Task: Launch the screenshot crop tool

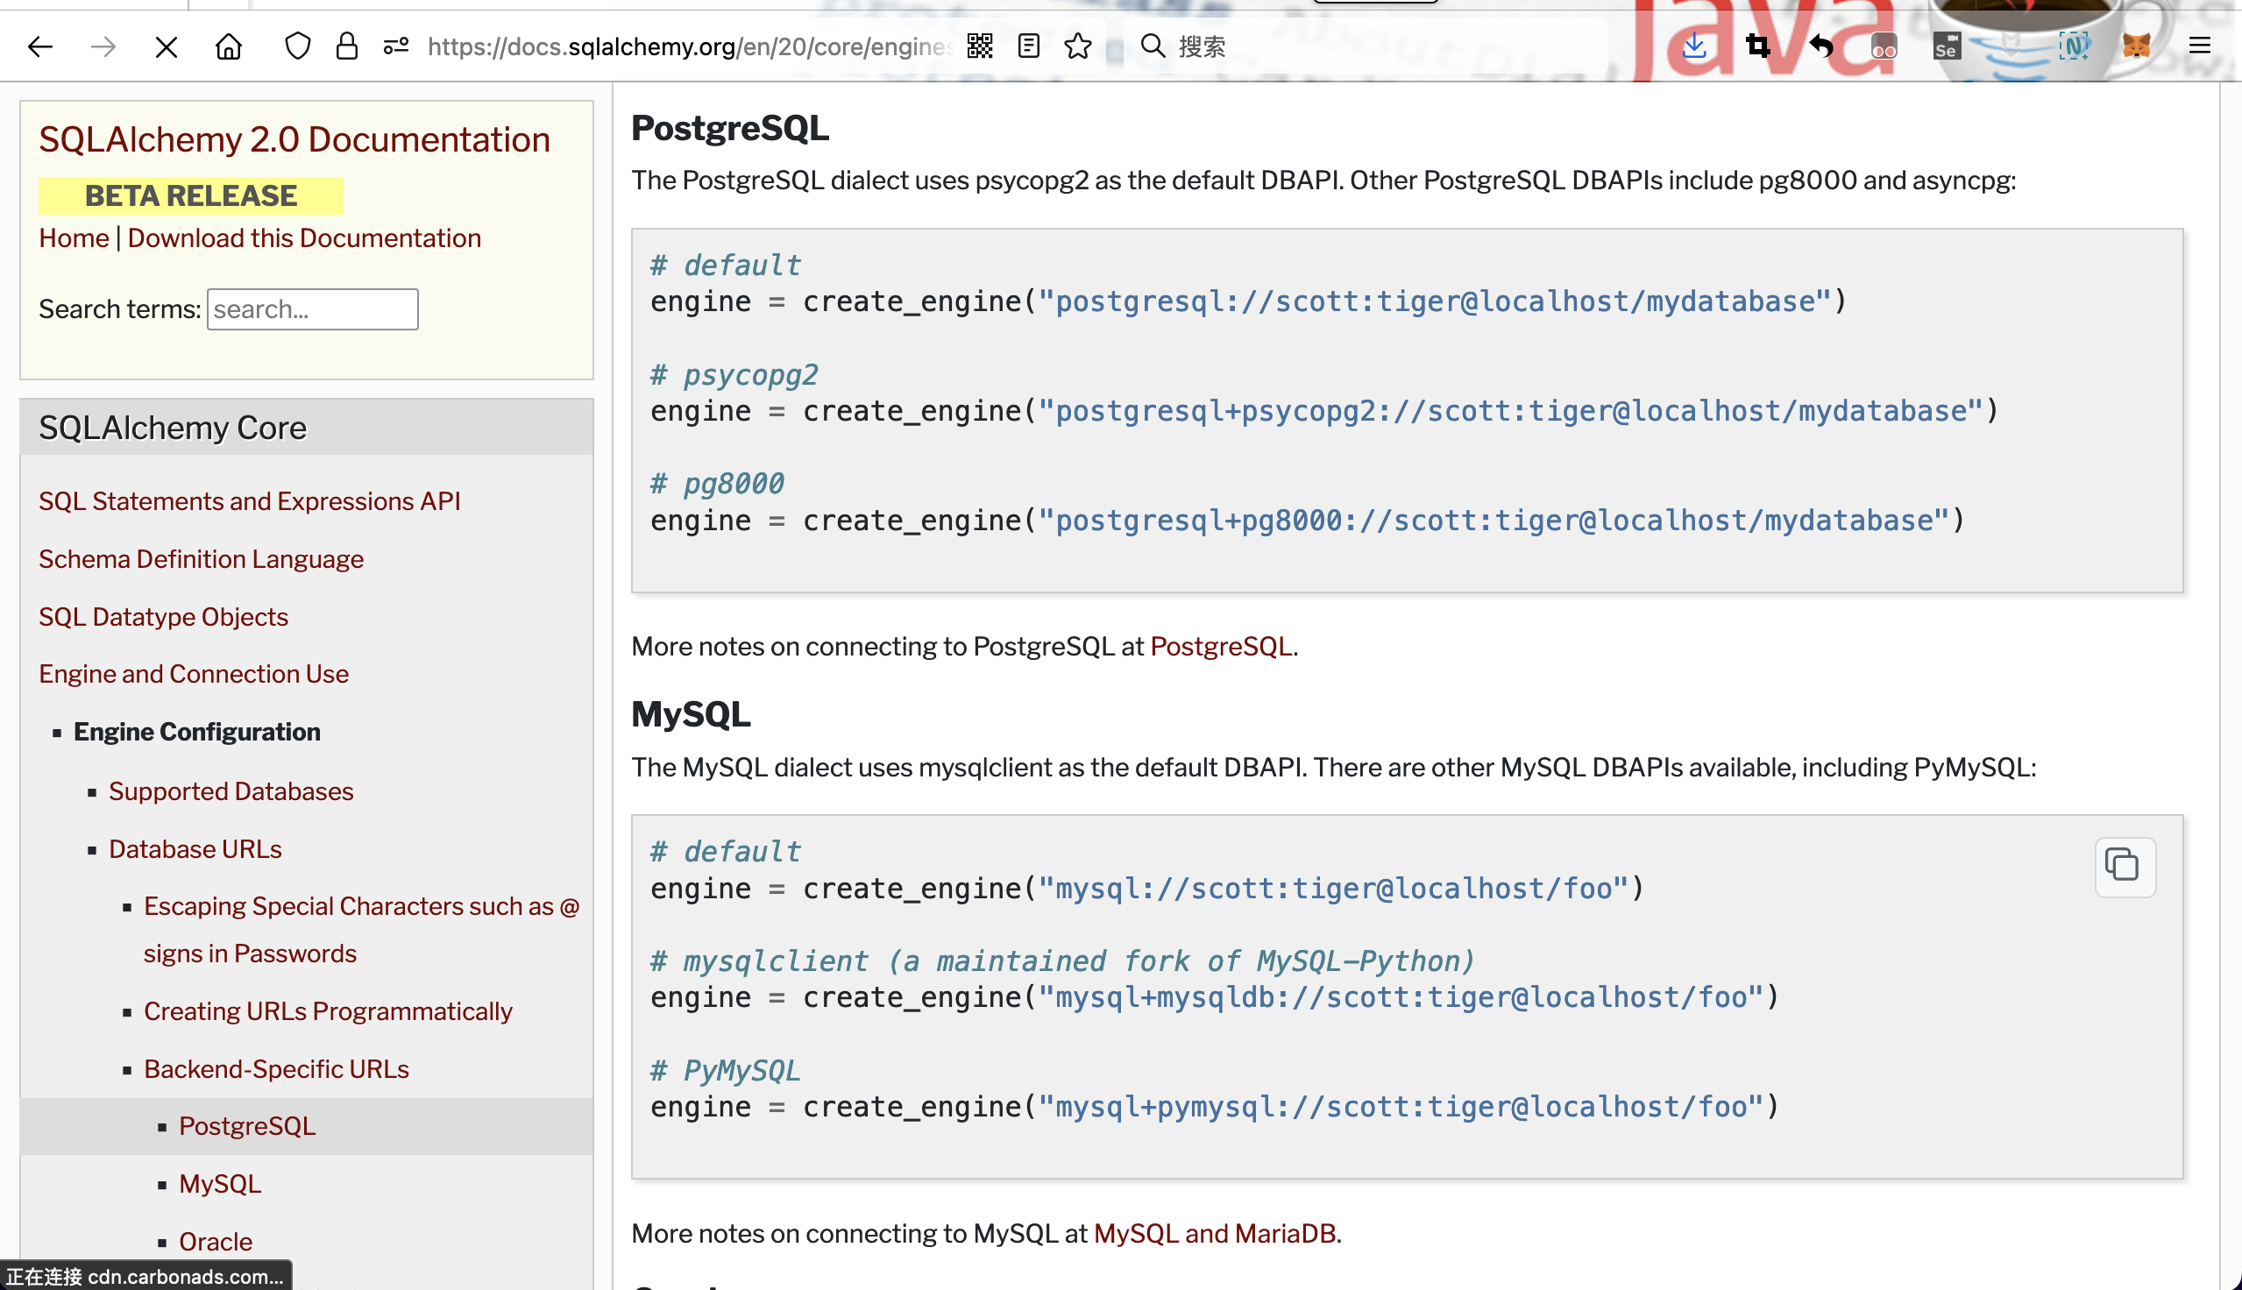Action: pos(1757,46)
